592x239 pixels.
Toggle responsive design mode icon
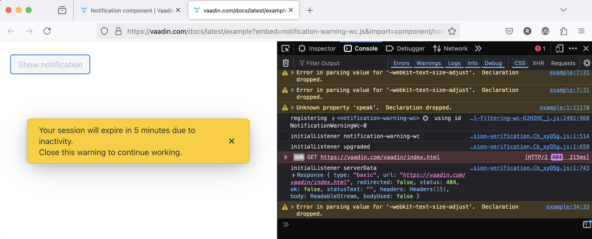[x=559, y=48]
